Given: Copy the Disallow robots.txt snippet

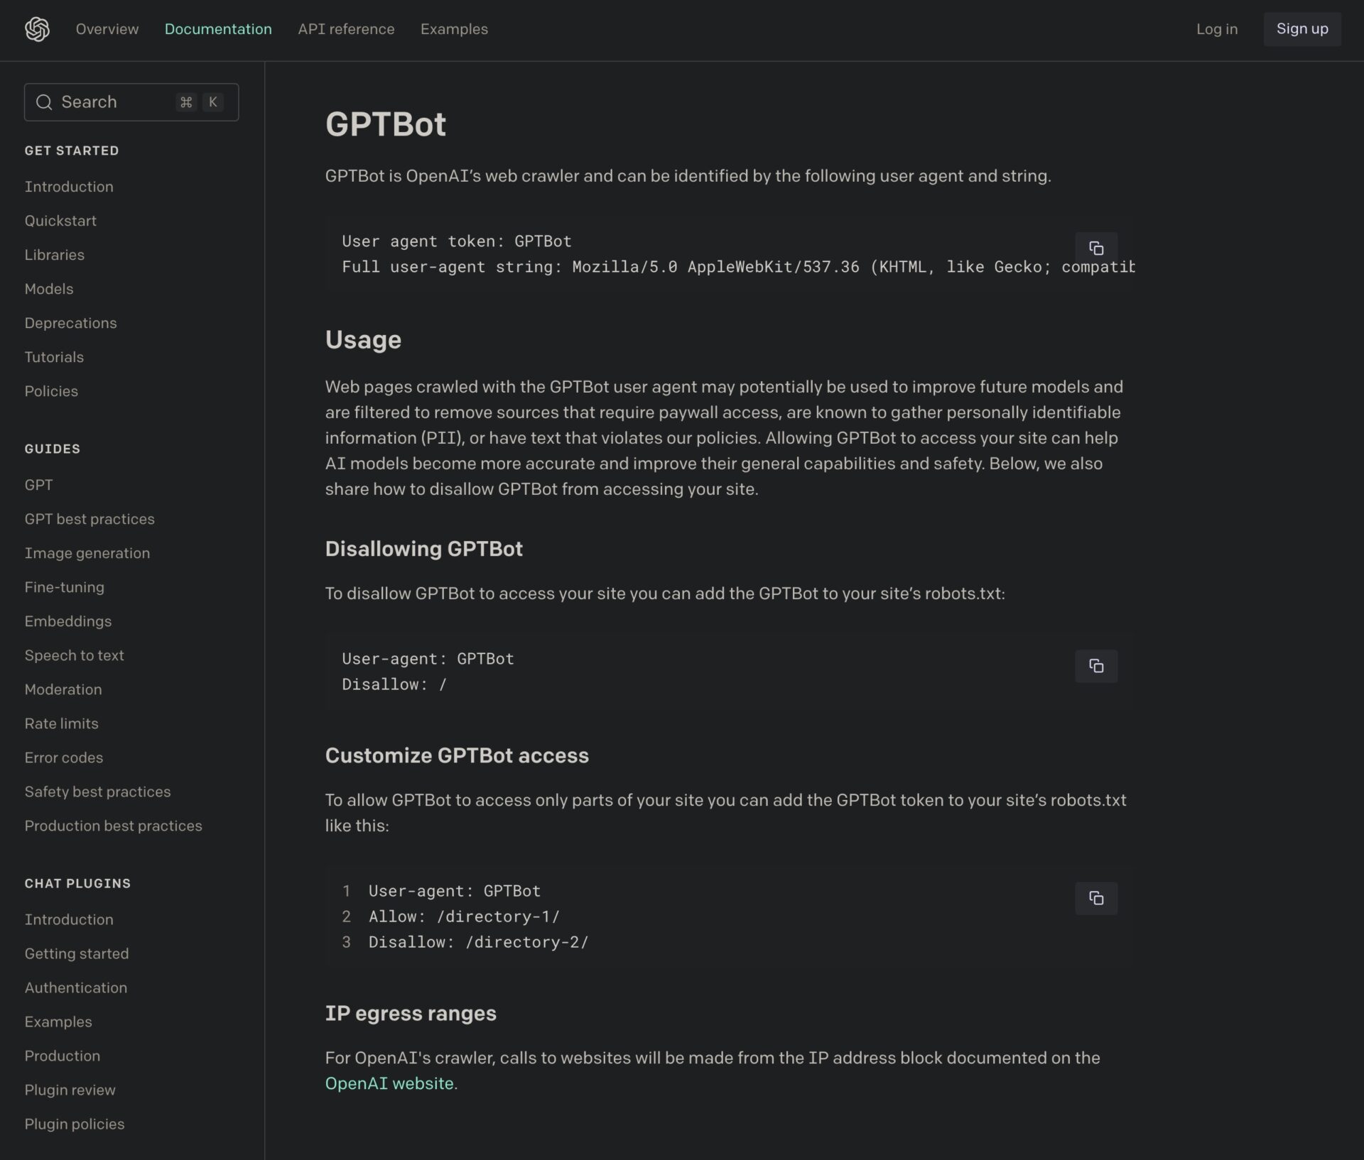Looking at the screenshot, I should (x=1095, y=666).
